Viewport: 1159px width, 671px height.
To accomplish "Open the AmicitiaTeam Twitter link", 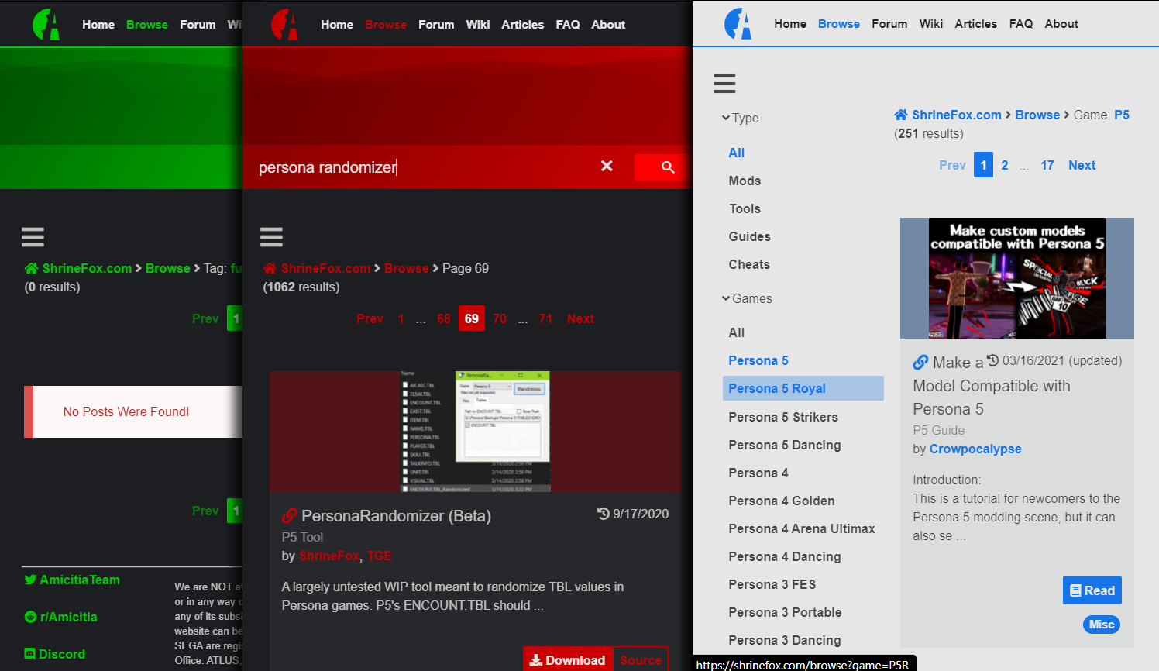I will point(80,580).
